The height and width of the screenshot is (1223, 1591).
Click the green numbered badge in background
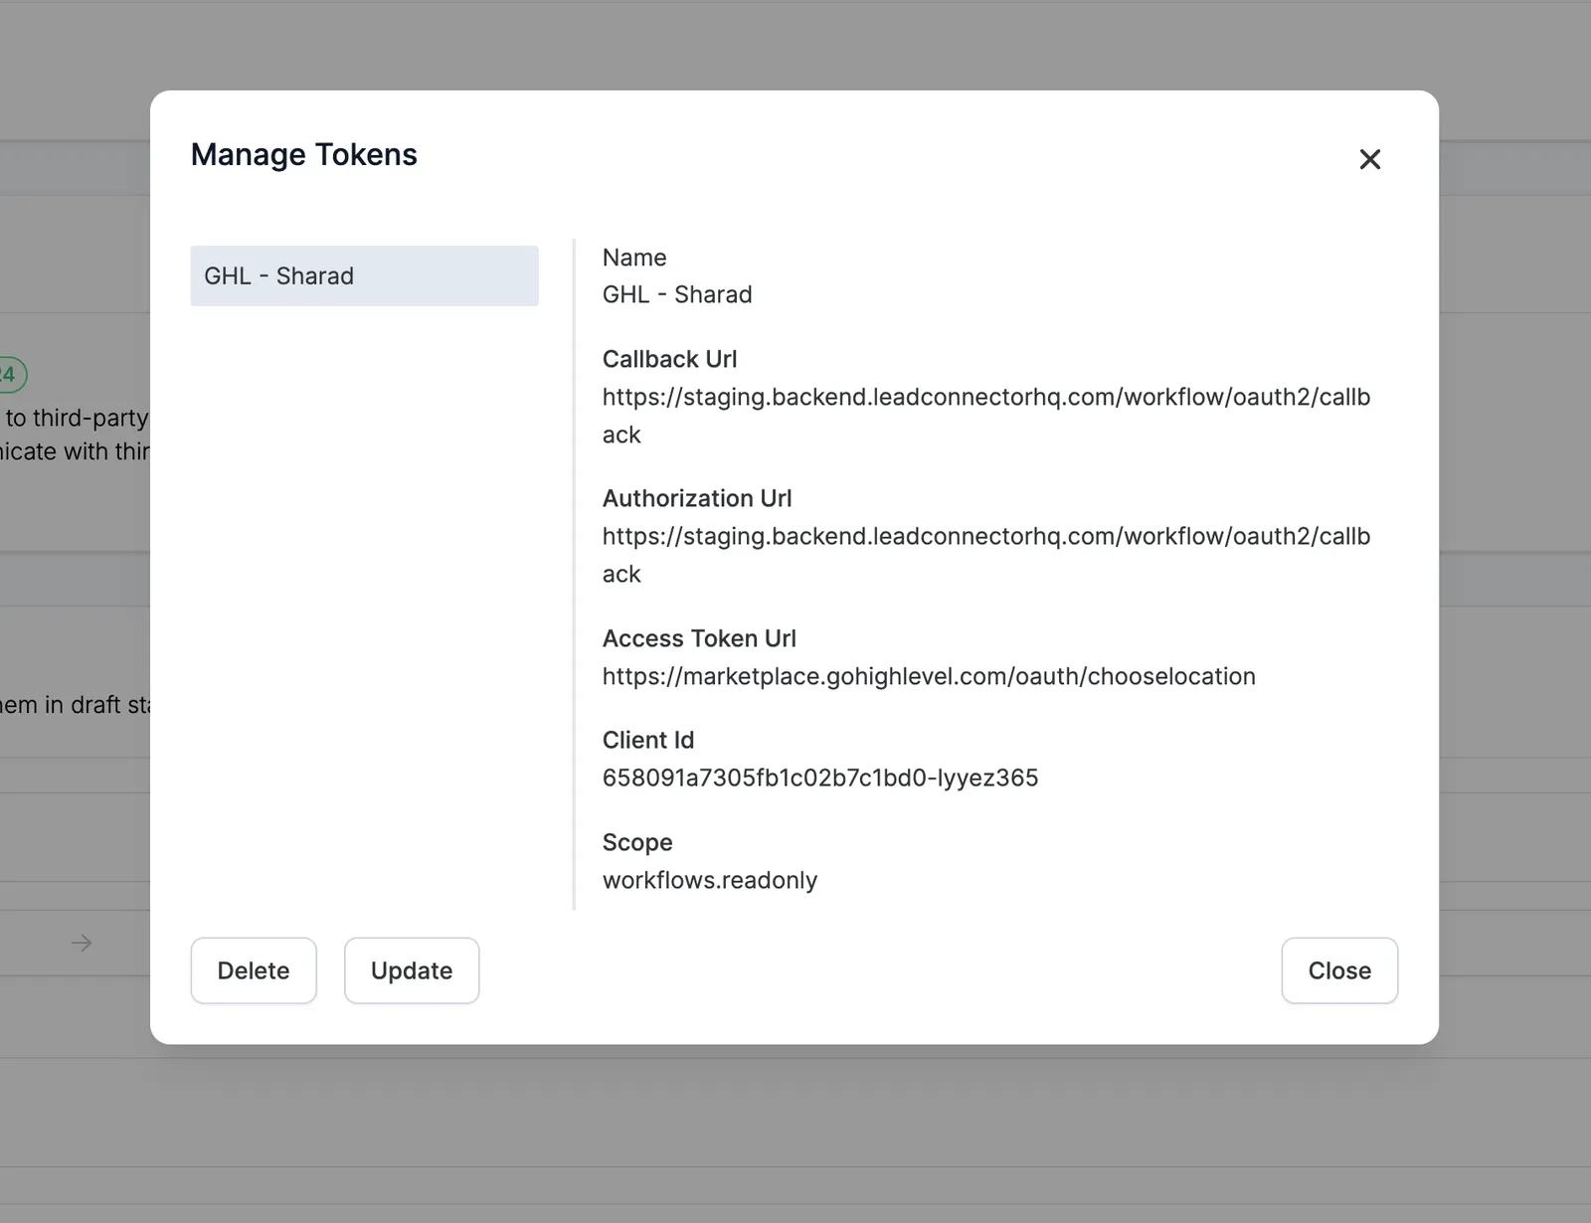12,375
